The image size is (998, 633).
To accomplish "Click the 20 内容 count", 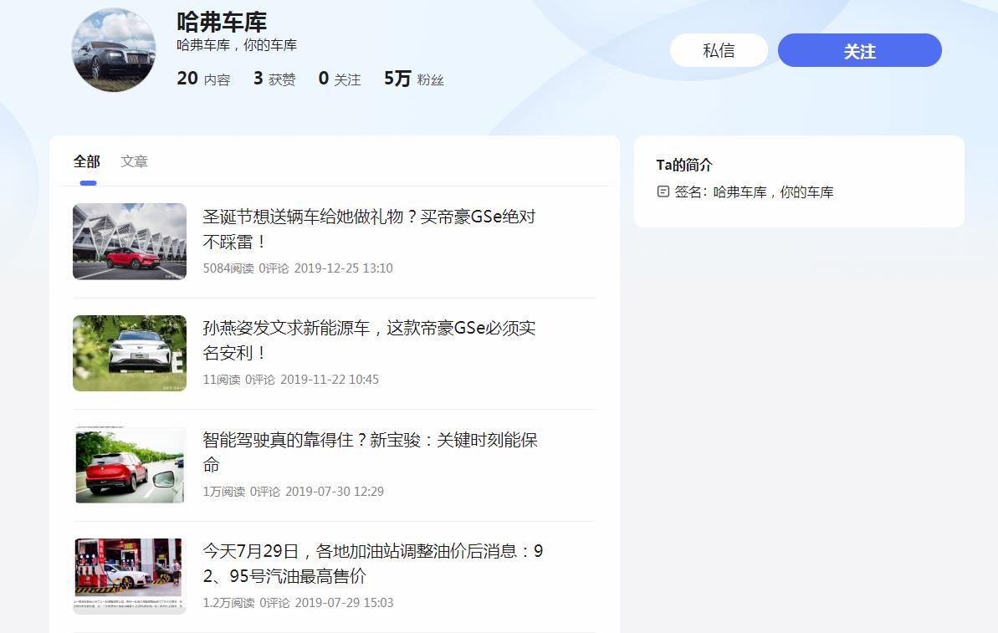I will click(x=203, y=79).
